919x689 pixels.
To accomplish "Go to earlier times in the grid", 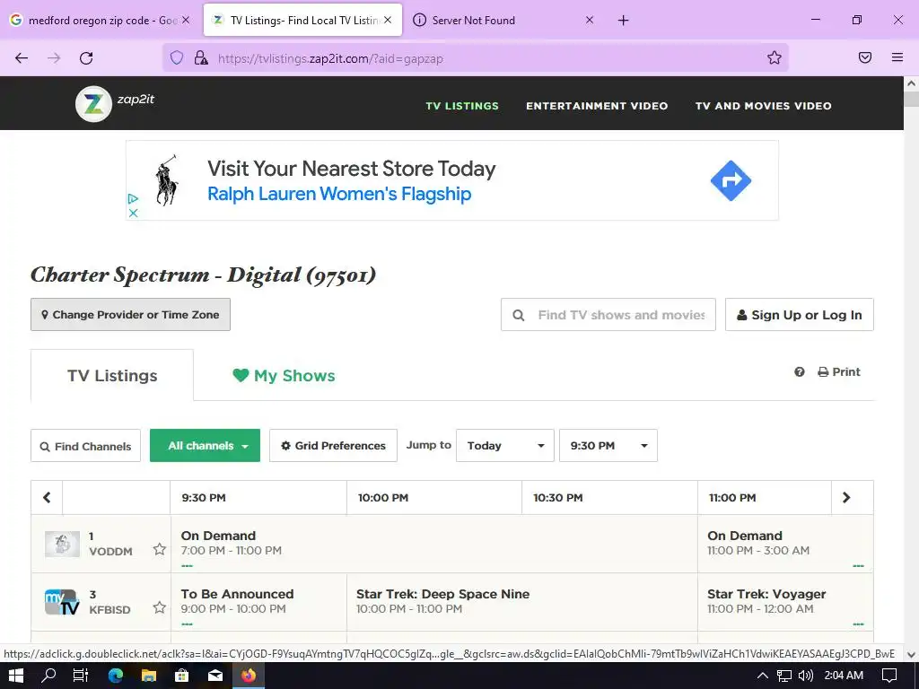I will point(47,497).
